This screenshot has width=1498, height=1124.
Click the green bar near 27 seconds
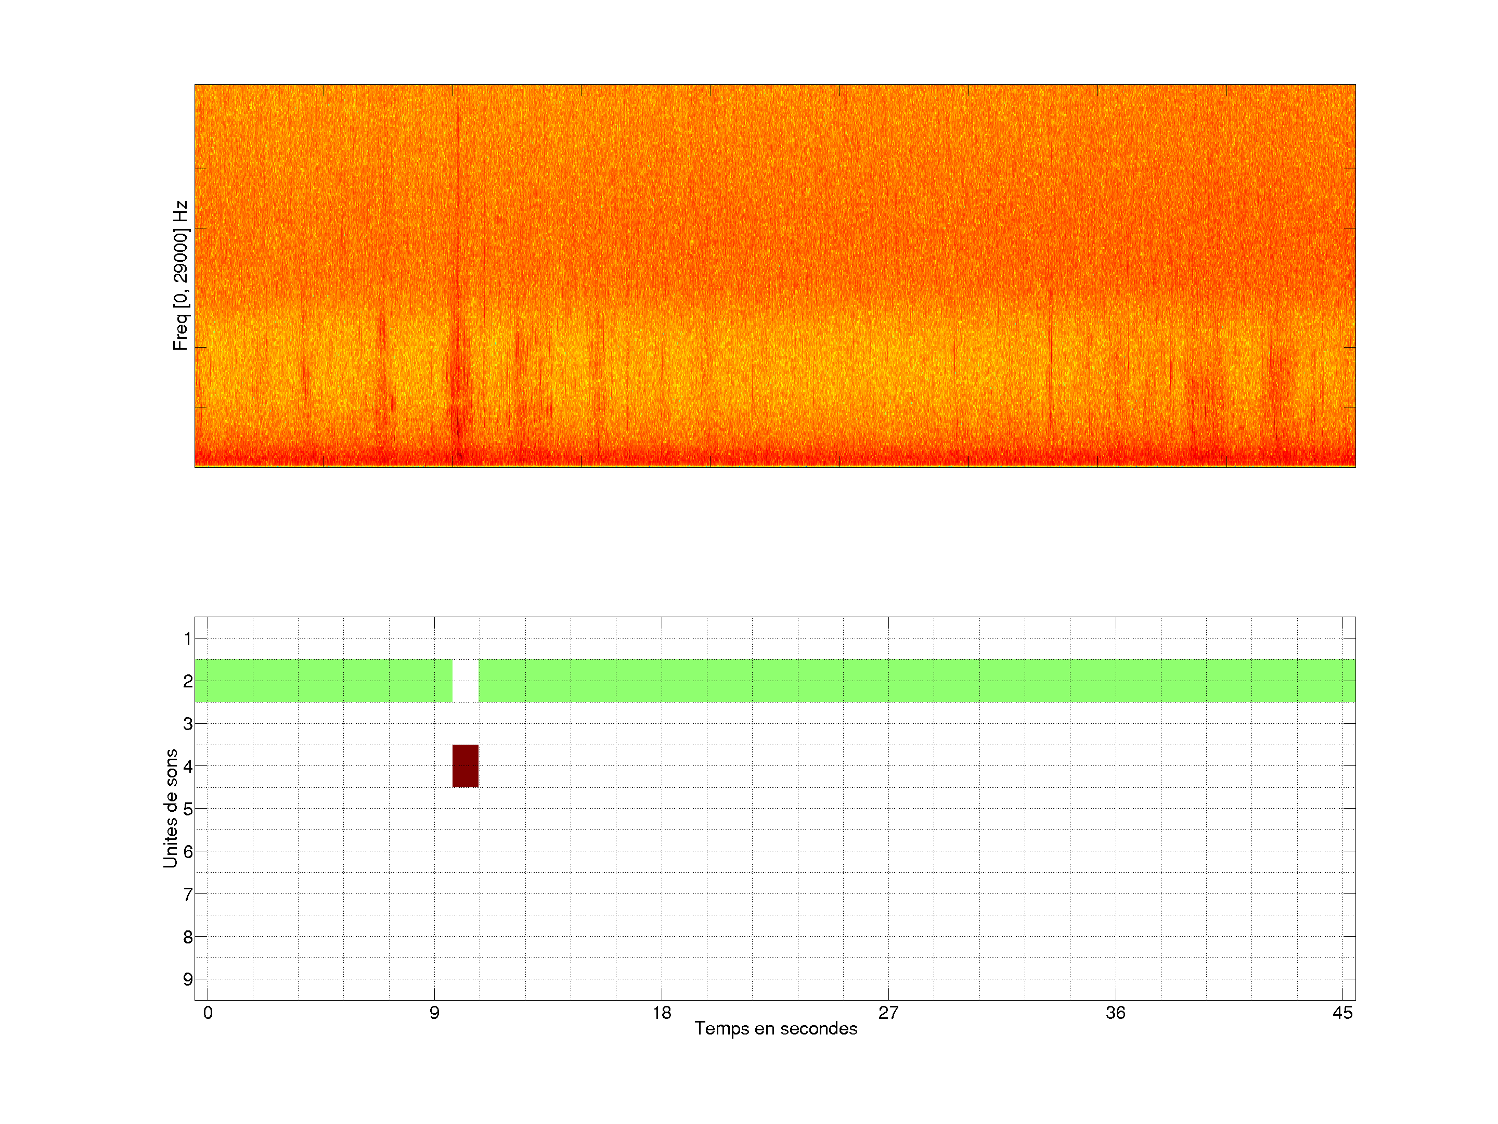click(x=888, y=680)
